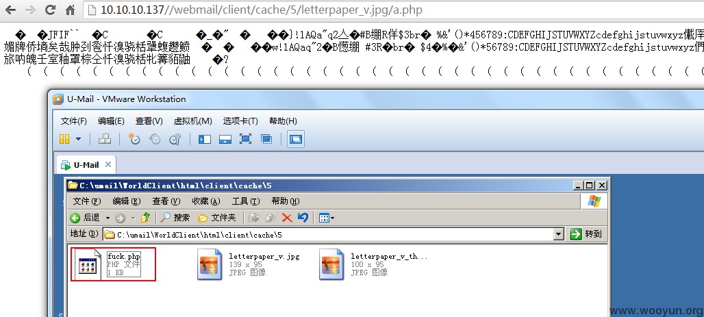704x317 pixels.
Task: Open VMware 查看(V) menu
Action: click(149, 121)
